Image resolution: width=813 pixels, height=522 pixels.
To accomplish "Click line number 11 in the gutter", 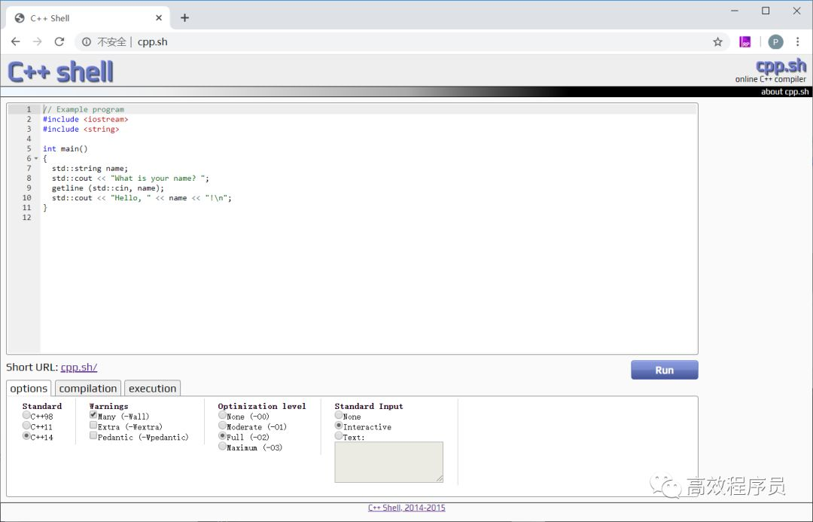I will (x=27, y=208).
